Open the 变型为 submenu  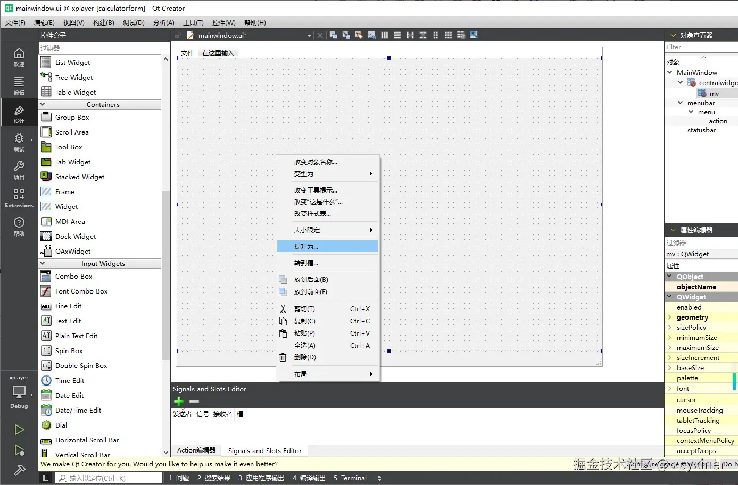point(327,173)
